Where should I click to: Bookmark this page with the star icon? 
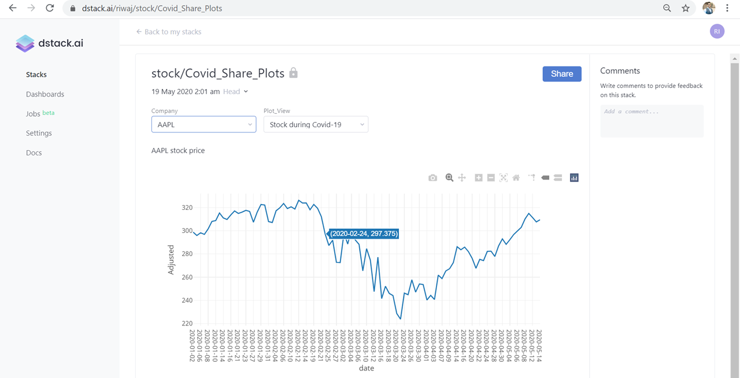pos(686,8)
